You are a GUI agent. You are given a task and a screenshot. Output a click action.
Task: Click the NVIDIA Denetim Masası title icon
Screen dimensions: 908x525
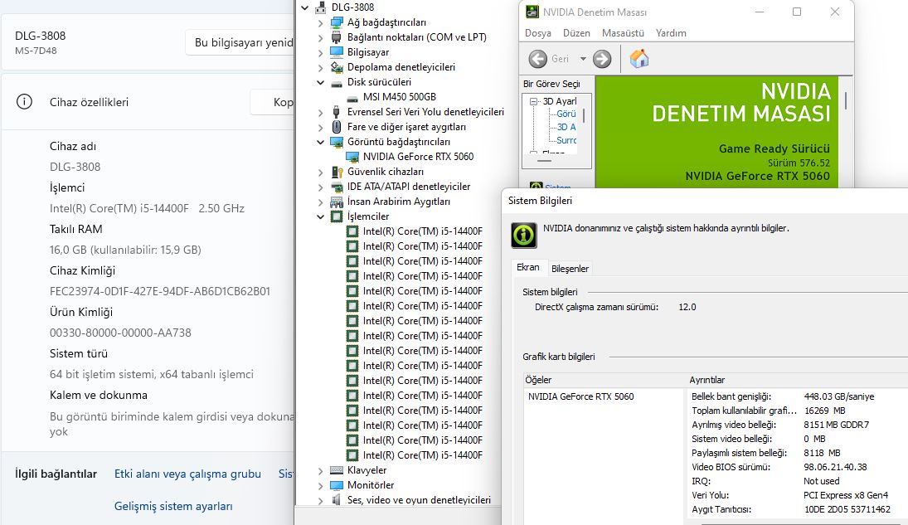click(532, 12)
